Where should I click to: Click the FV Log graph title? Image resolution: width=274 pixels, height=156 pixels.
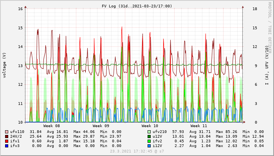[137, 6]
